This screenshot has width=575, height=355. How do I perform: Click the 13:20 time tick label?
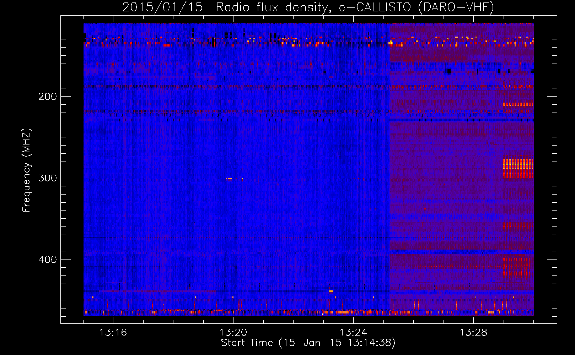[233, 333]
